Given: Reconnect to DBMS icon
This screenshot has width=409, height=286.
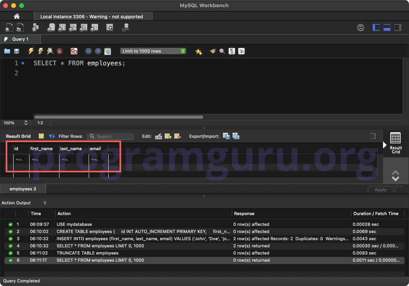Looking at the screenshot, I should tap(125, 27).
